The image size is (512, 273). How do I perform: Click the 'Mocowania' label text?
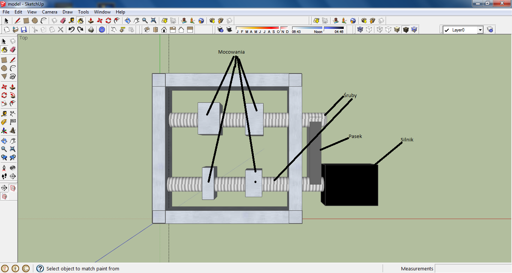click(x=231, y=52)
